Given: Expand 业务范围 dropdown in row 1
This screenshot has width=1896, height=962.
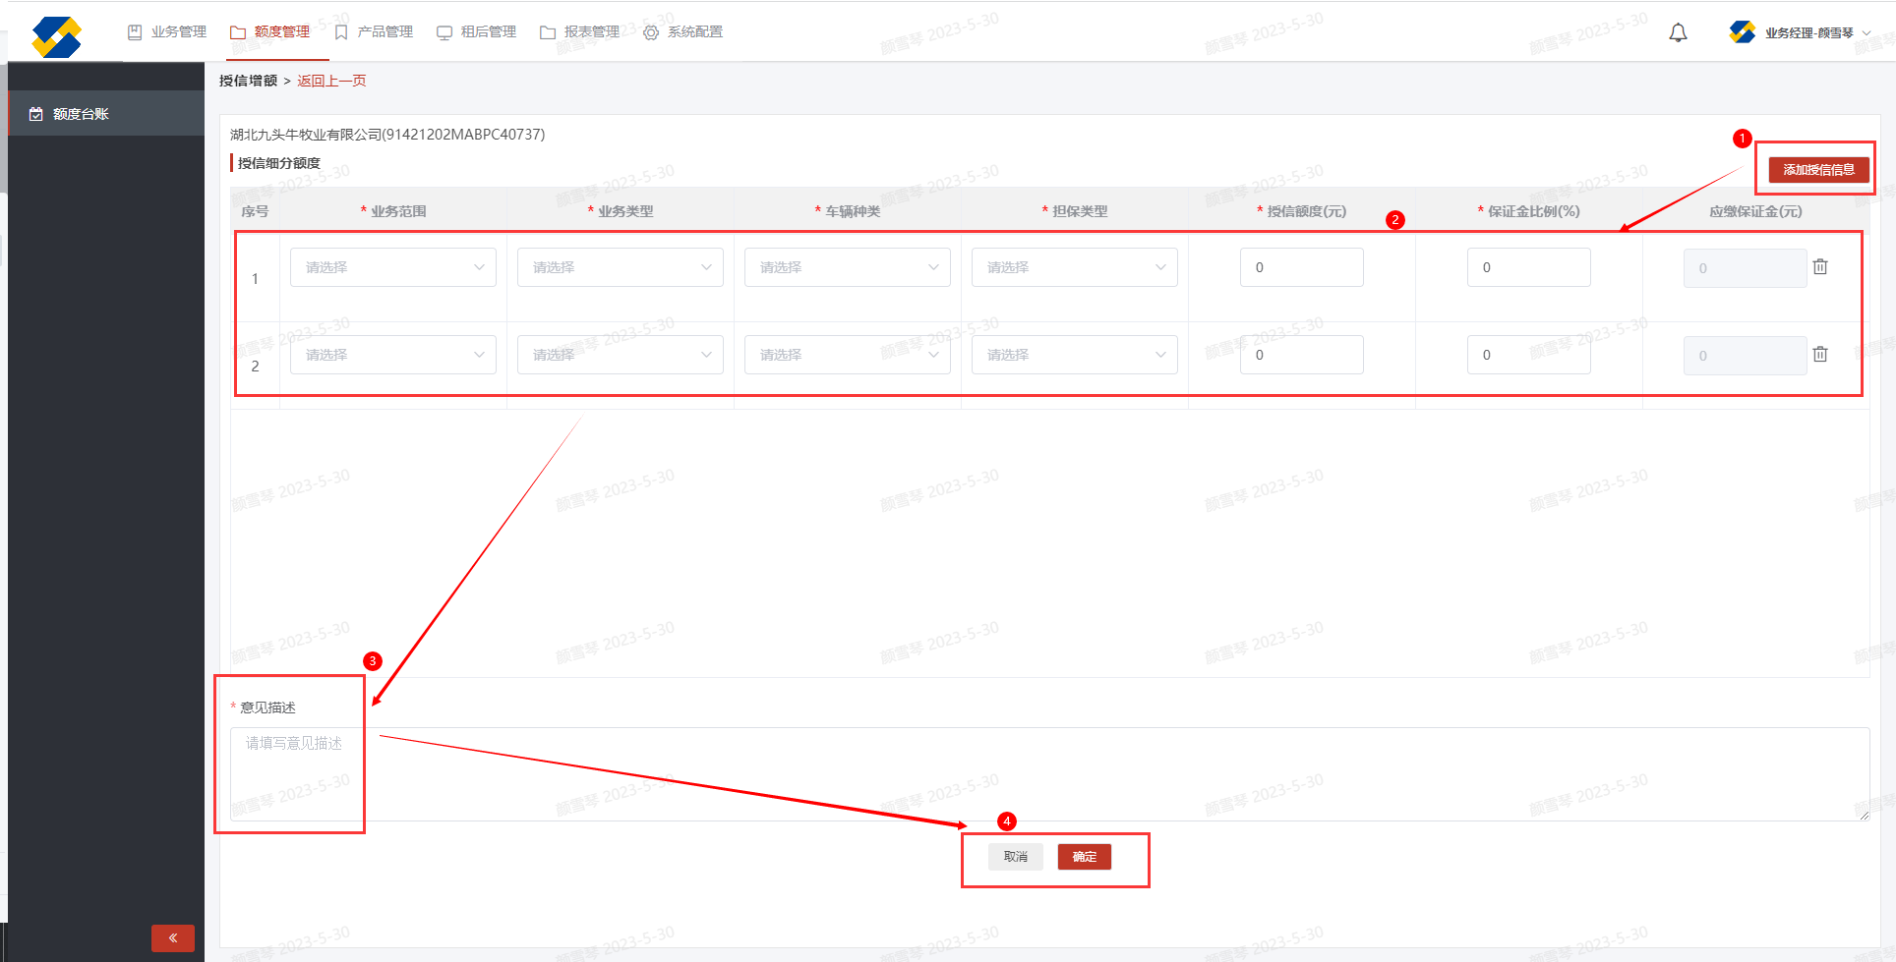Looking at the screenshot, I should pyautogui.click(x=392, y=267).
